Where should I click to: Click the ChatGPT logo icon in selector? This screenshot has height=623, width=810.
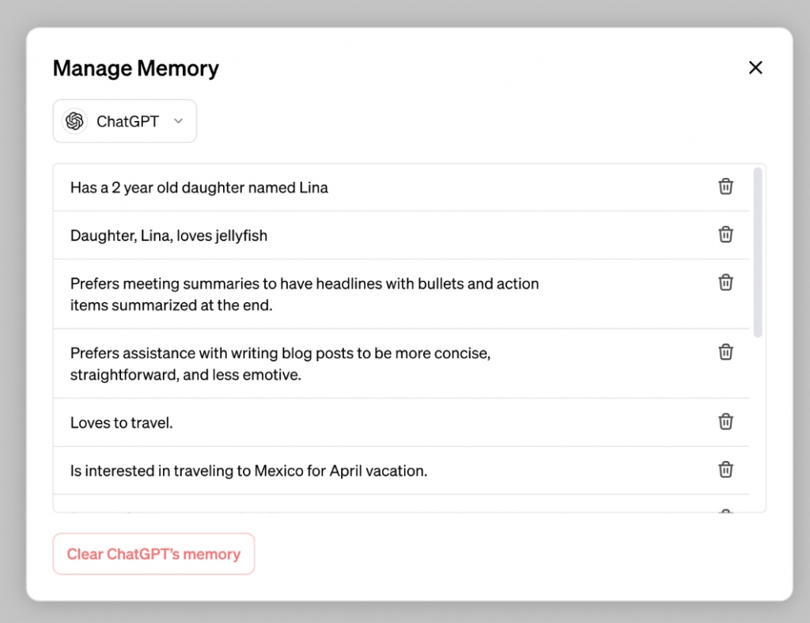75,122
